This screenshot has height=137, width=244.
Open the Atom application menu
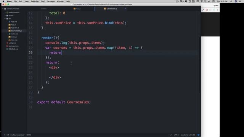[9, 2]
